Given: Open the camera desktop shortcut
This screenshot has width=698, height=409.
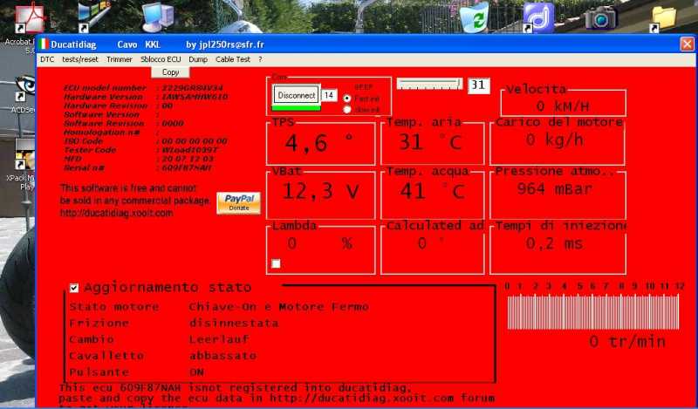Looking at the screenshot, I should pyautogui.click(x=601, y=17).
